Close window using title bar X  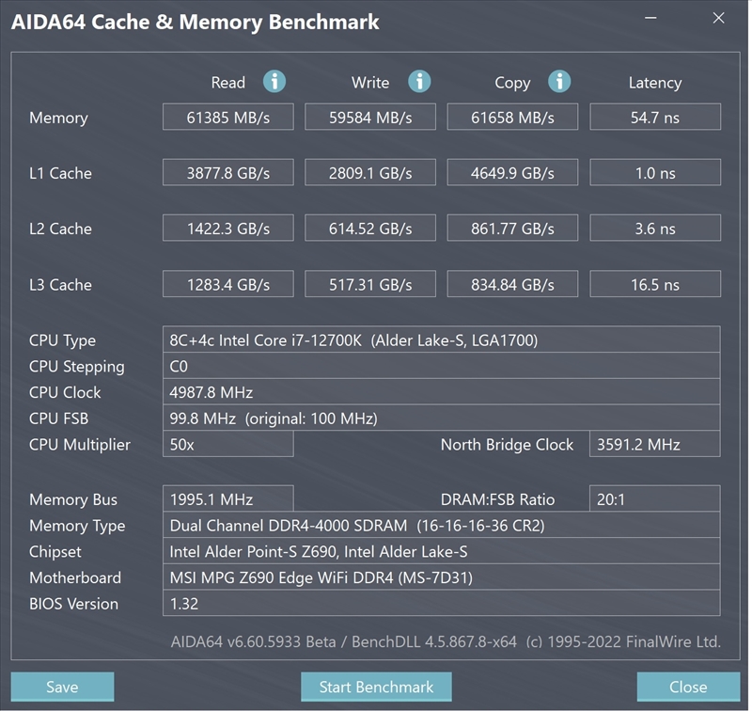coord(719,19)
